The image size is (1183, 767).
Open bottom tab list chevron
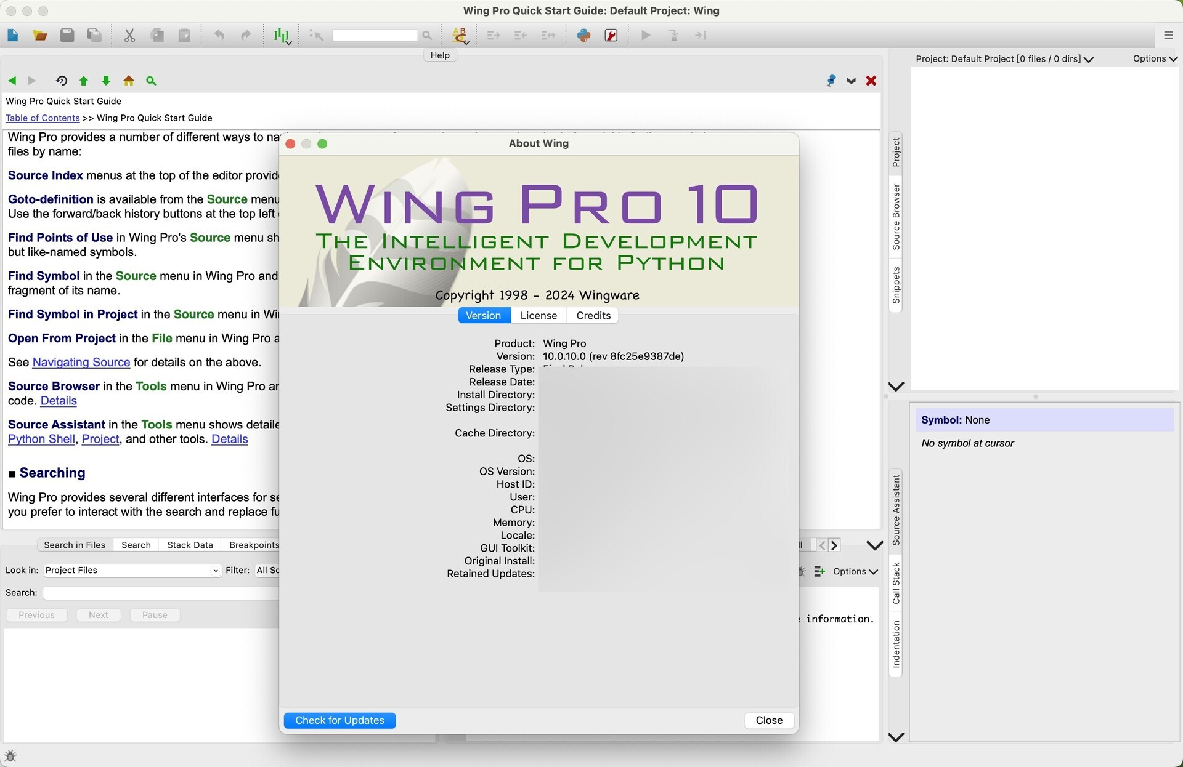(x=874, y=545)
